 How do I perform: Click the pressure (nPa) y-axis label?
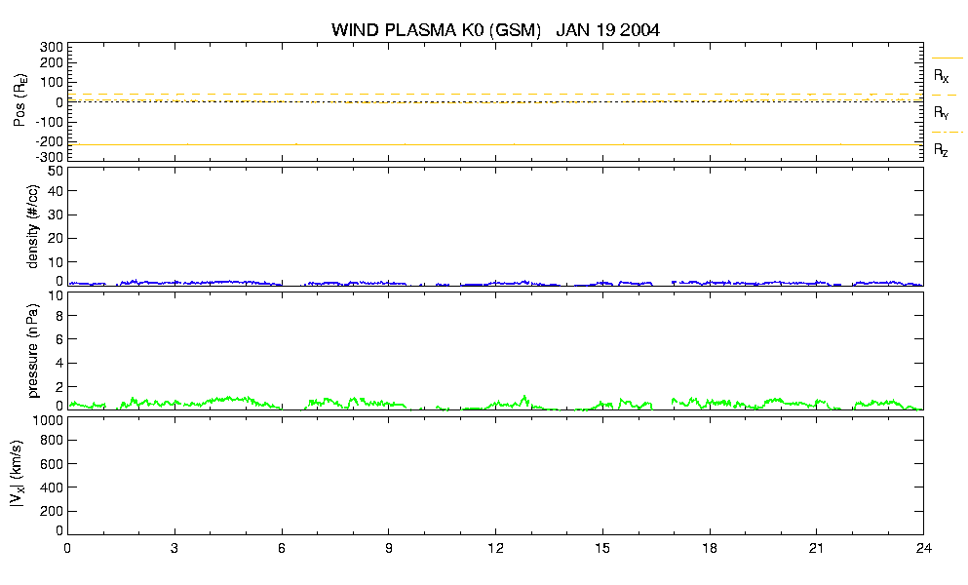pyautogui.click(x=33, y=350)
